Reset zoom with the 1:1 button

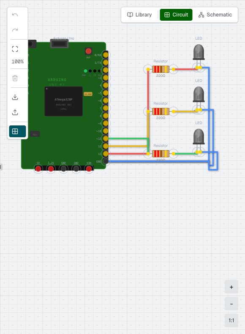pos(231,320)
